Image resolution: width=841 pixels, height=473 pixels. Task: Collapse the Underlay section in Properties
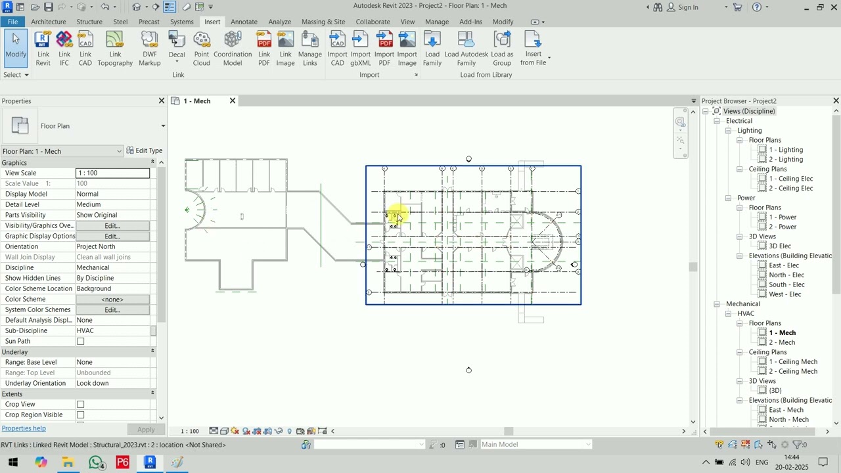click(x=152, y=351)
